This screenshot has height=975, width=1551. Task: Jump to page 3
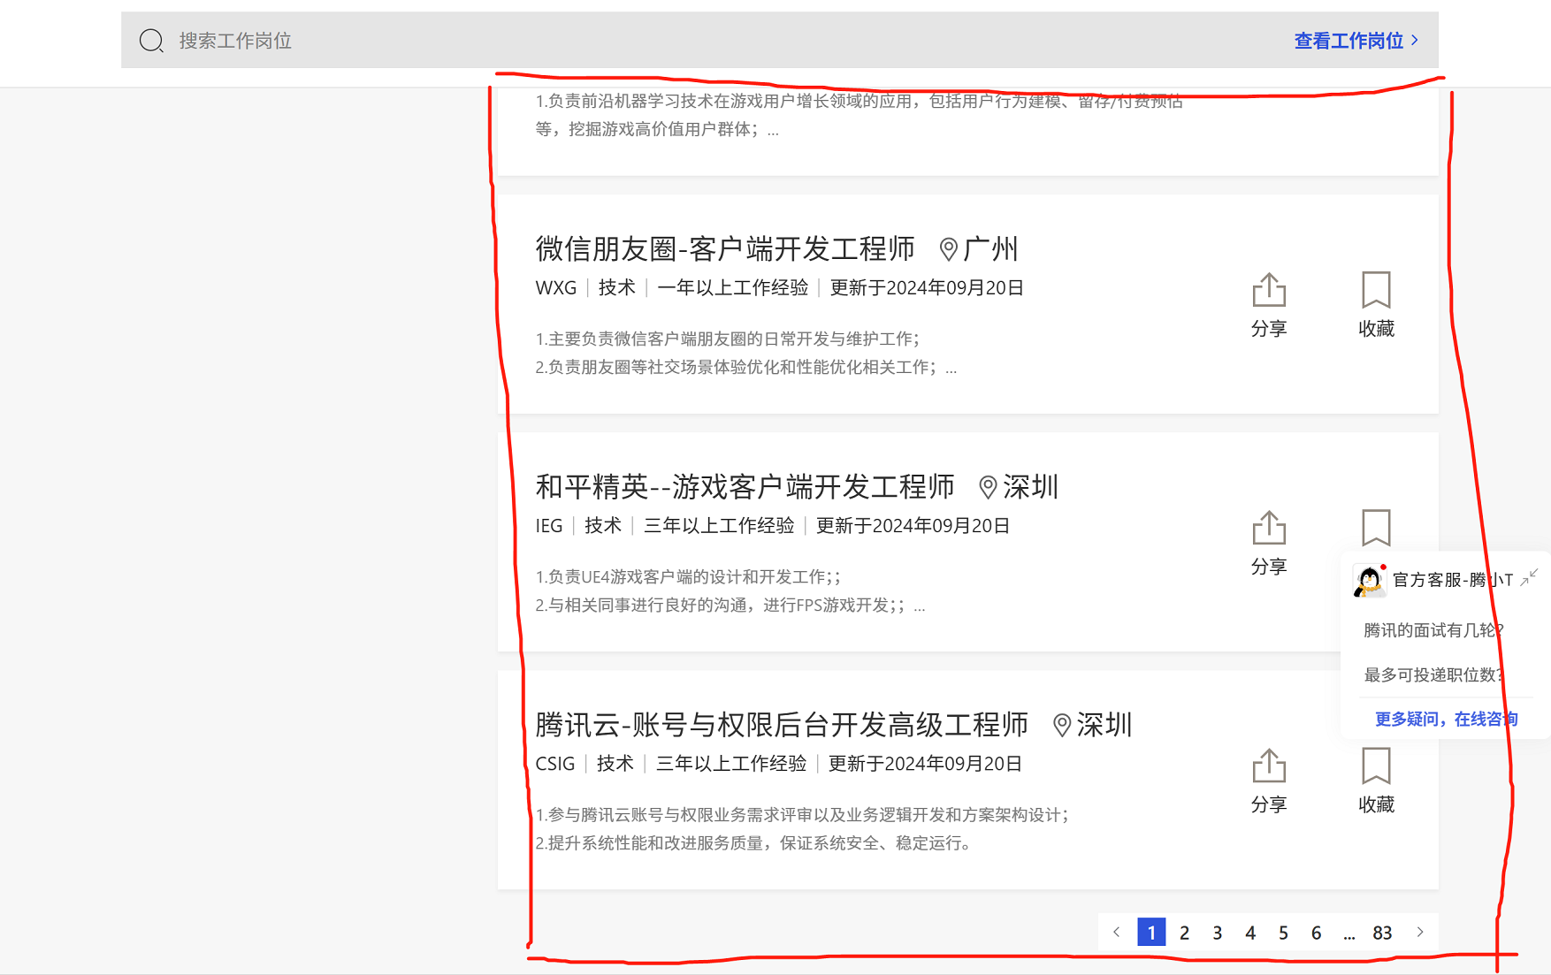click(1218, 933)
